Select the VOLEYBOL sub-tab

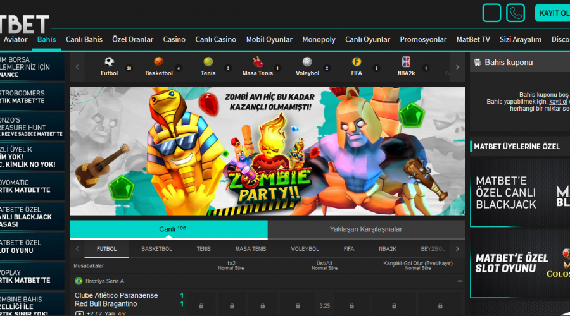coord(305,249)
